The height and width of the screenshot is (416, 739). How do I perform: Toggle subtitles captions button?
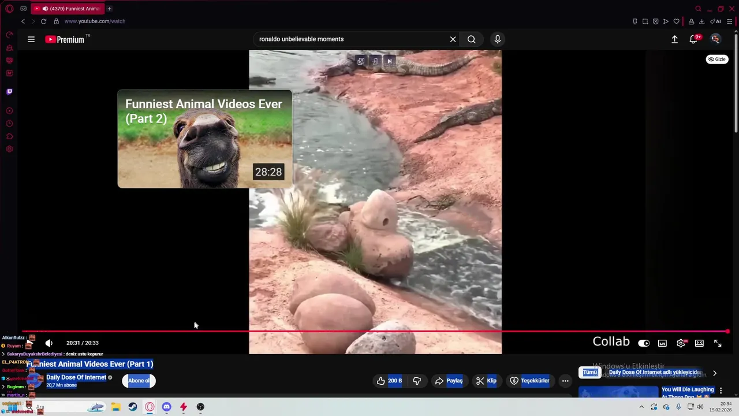[x=662, y=343]
